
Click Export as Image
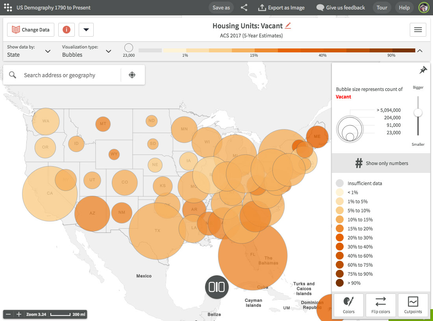click(x=281, y=7)
